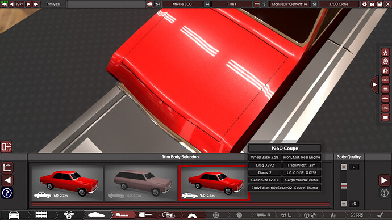
Task: Open the Montreuil "Clement" i4 engine field
Action: point(289,4)
